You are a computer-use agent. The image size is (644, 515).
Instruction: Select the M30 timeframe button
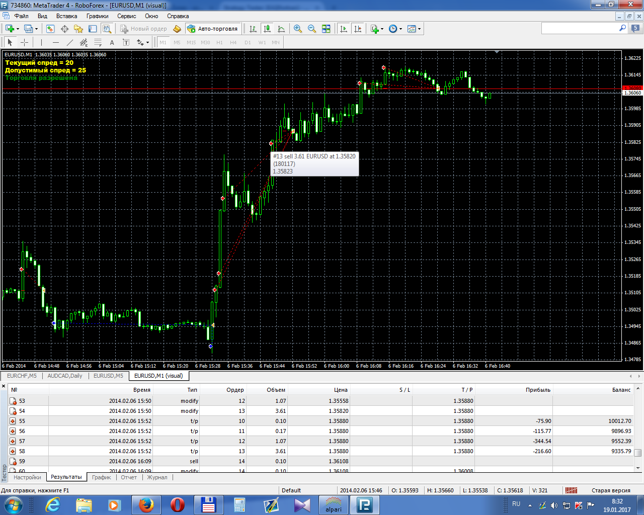(x=205, y=42)
